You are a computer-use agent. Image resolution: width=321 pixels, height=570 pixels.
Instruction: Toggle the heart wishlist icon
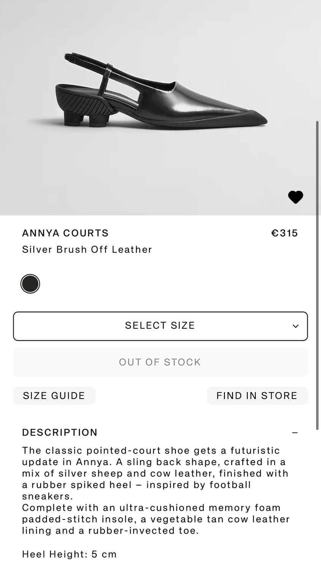pyautogui.click(x=295, y=197)
